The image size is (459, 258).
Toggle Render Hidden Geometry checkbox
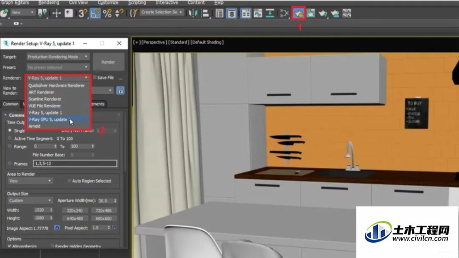(x=52, y=246)
